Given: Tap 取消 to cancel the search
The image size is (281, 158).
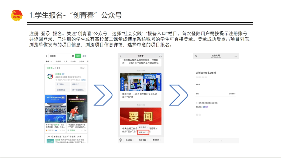Looking at the screenshot, I should (84, 56).
